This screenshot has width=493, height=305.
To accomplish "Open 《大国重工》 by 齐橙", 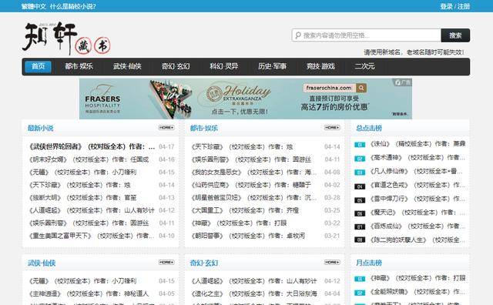I will 245,210.
